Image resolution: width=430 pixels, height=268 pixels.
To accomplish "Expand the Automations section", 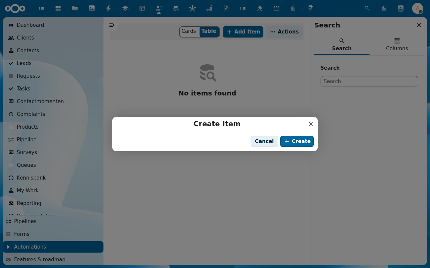I will (x=53, y=247).
